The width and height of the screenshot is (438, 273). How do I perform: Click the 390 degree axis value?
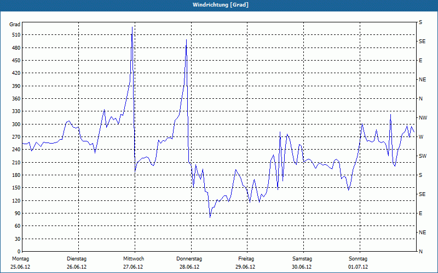click(16, 86)
